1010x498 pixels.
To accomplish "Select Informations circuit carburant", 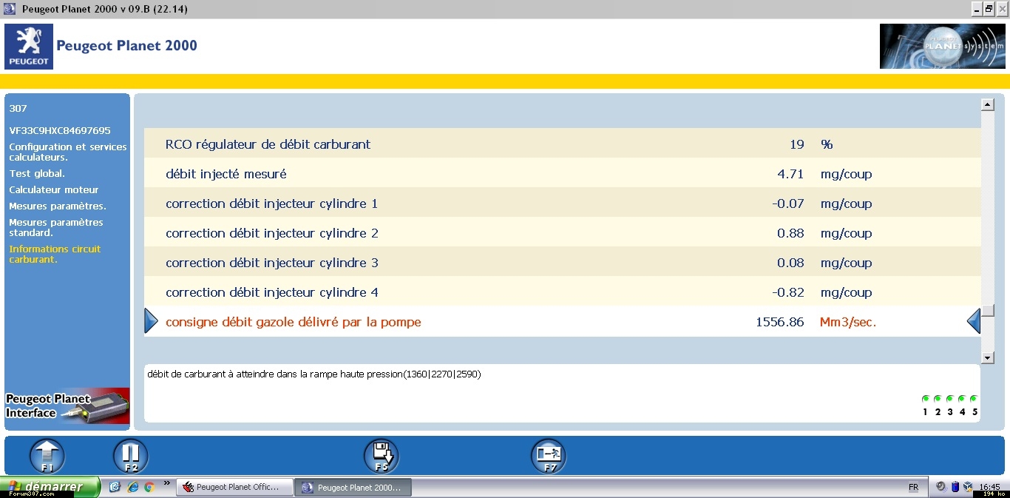I will point(55,254).
